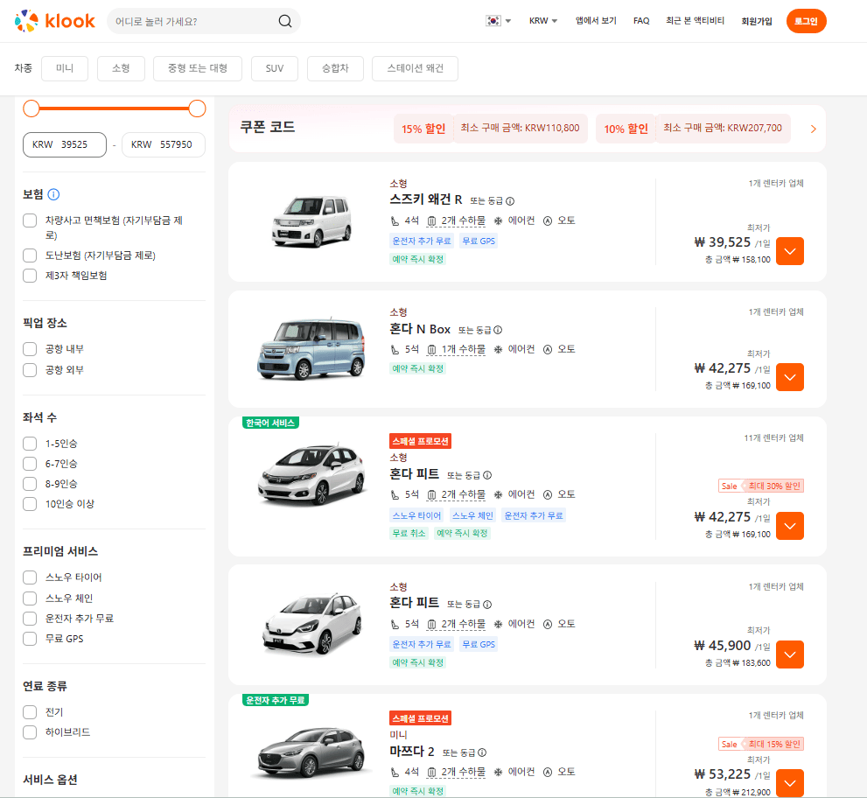Click 스페셜 프로모션 badge on 마쯔다 2
Viewport: 867px width, 798px height.
coord(420,718)
